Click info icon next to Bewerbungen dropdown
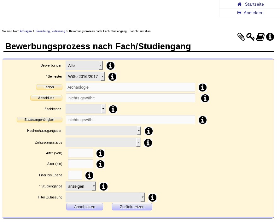280x224 pixels. [x=110, y=66]
